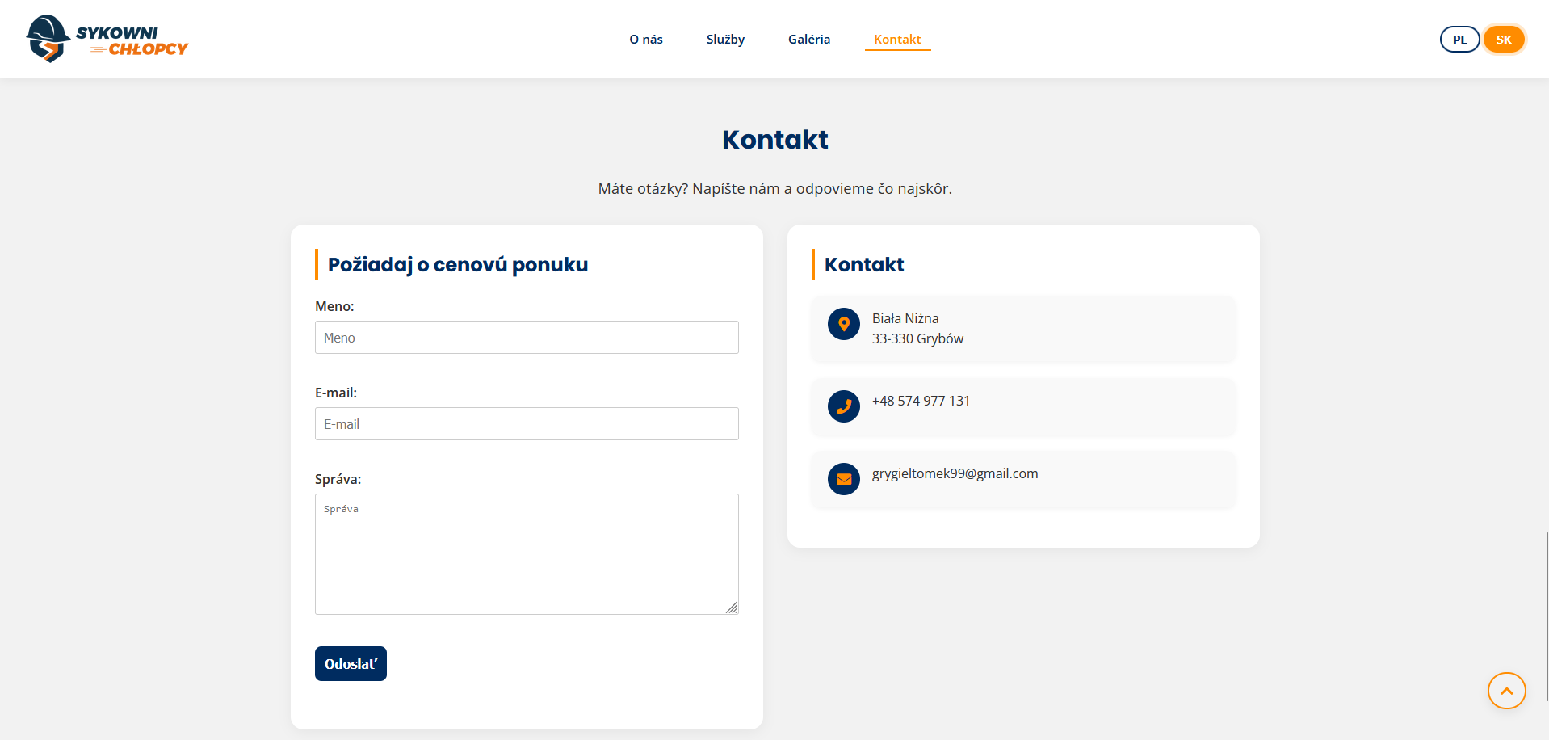Click the email address grygieltomek99@gmail.com
This screenshot has width=1549, height=740.
(955, 473)
